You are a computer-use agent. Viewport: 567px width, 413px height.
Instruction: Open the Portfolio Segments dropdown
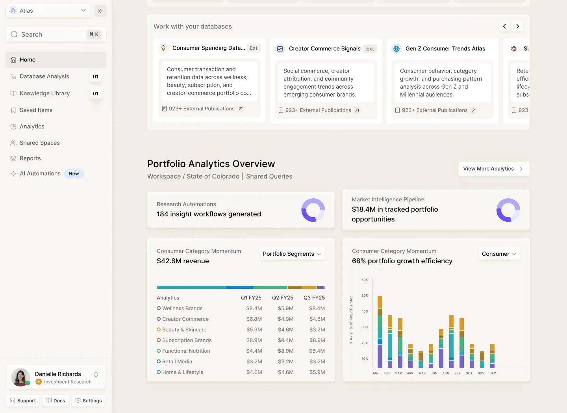292,254
